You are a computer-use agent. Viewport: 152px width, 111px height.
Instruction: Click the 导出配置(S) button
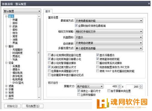point(33,106)
